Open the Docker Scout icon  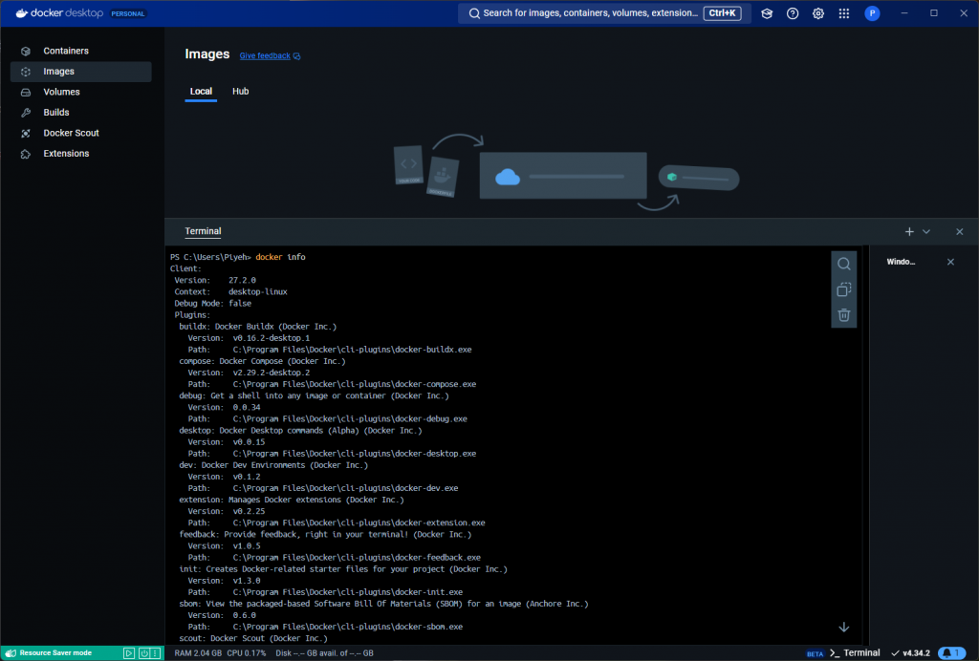tap(26, 134)
